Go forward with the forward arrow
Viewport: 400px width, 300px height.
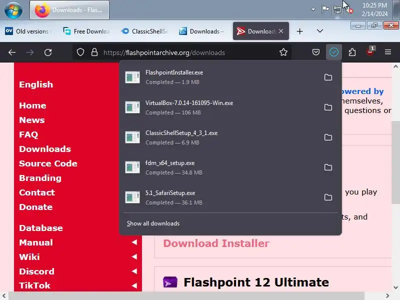tap(30, 52)
